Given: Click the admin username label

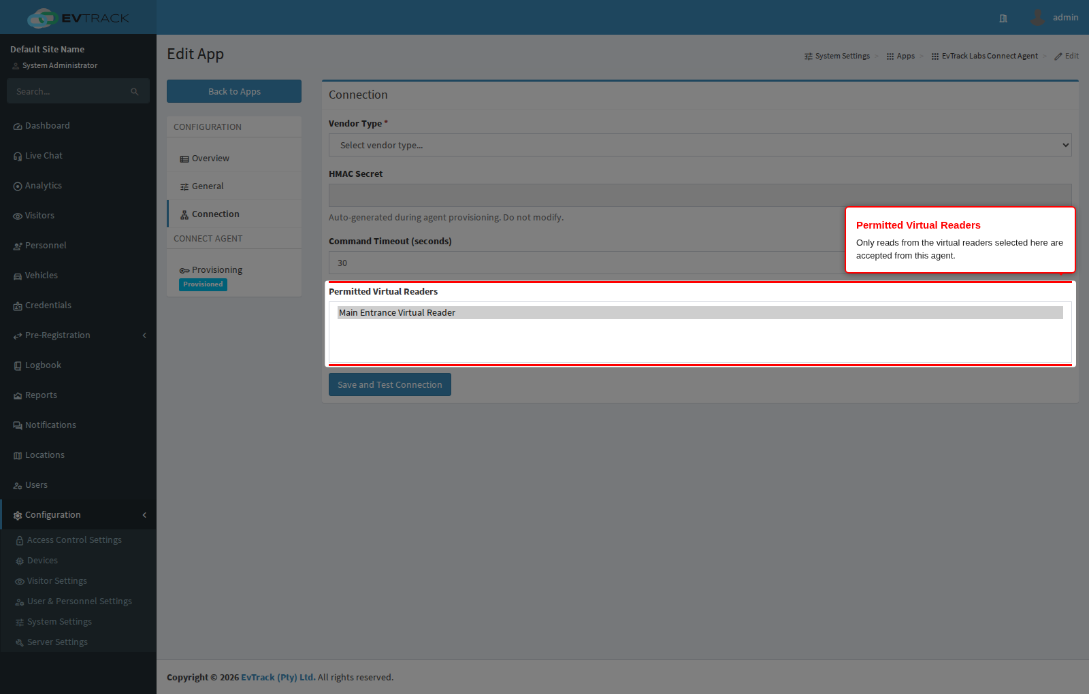Looking at the screenshot, I should click(x=1065, y=18).
